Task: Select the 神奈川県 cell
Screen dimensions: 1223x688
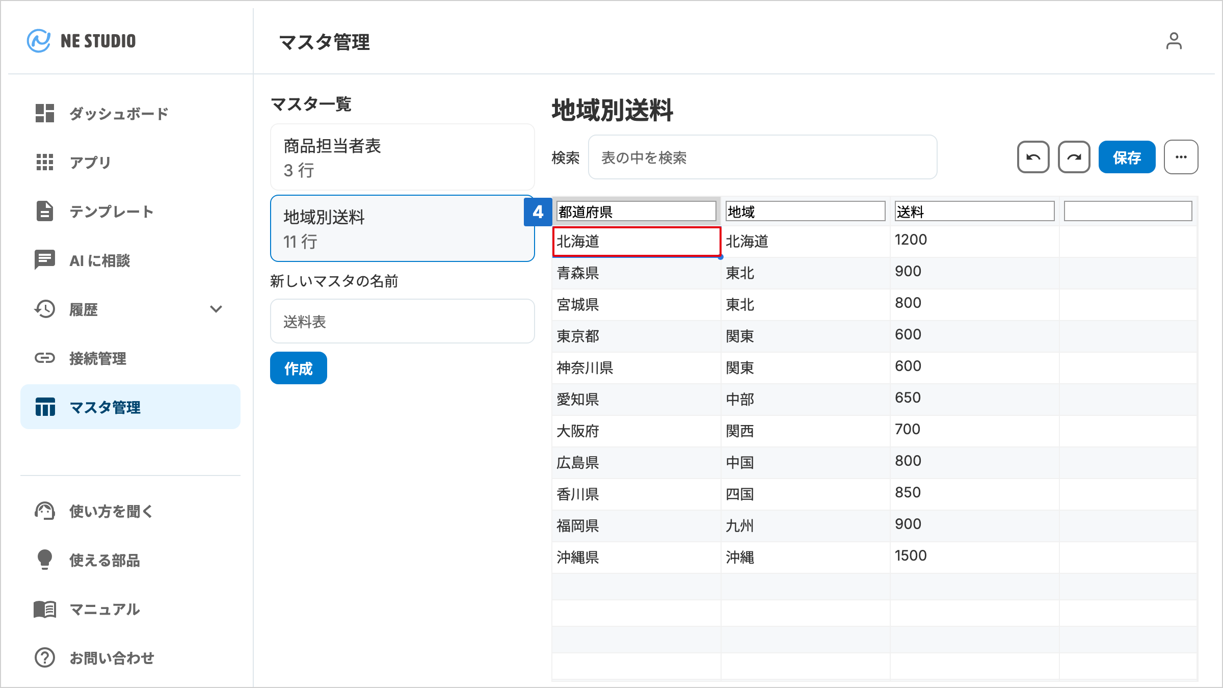Action: coord(636,368)
